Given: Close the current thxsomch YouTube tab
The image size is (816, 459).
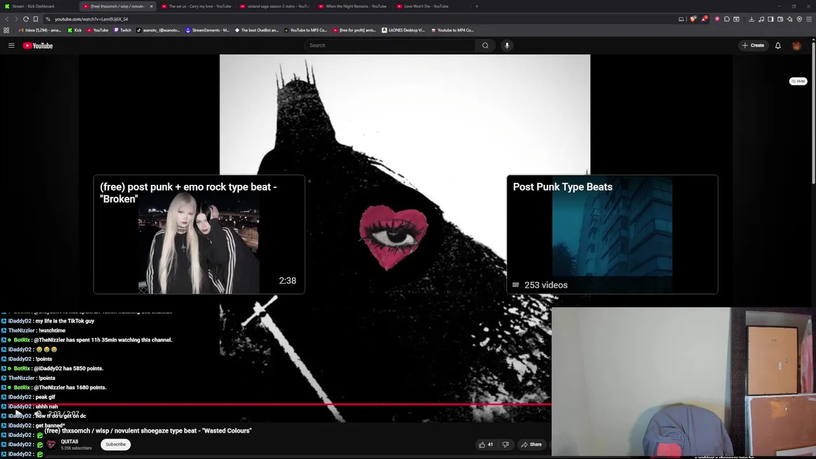Looking at the screenshot, I should [x=151, y=6].
